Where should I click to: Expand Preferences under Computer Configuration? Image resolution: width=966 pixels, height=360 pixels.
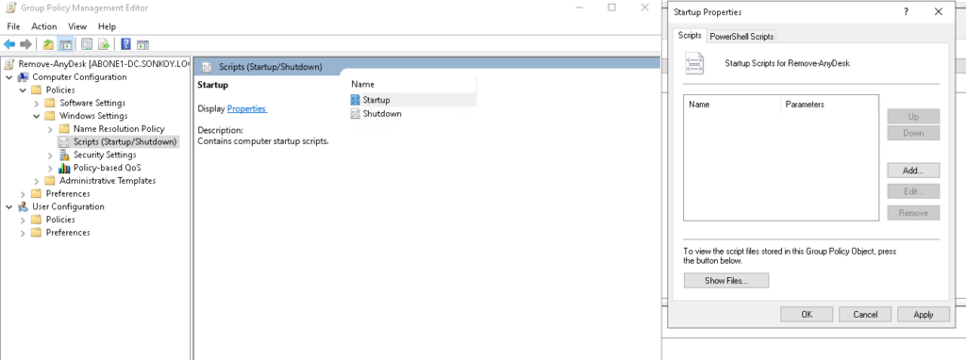tap(23, 193)
